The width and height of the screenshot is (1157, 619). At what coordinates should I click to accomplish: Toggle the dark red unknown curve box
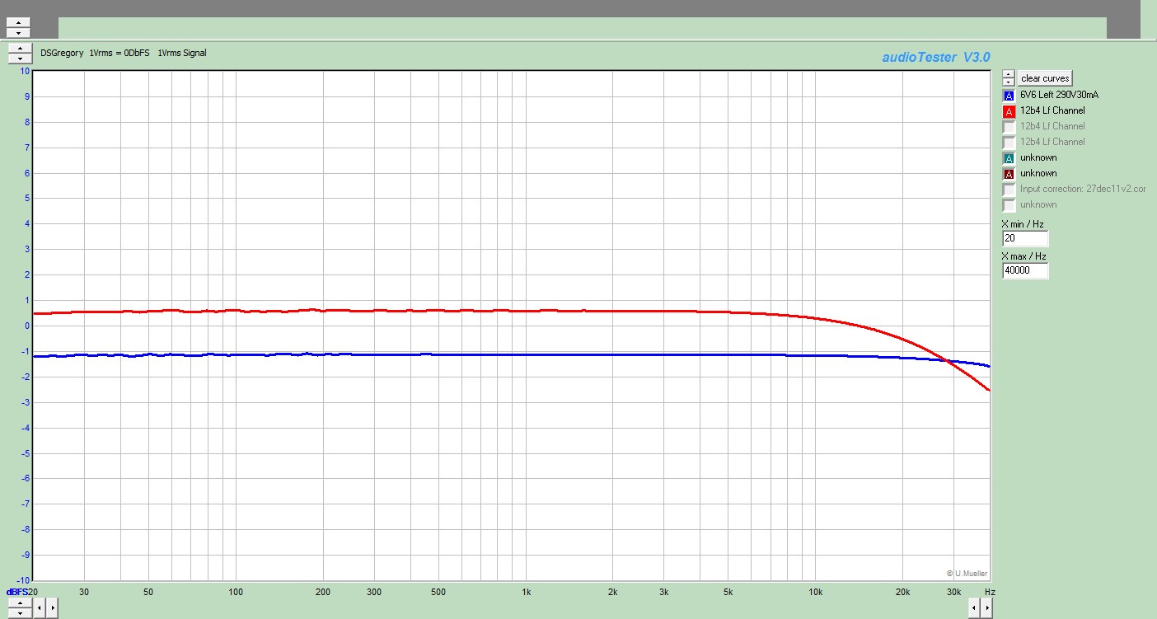pos(1009,174)
